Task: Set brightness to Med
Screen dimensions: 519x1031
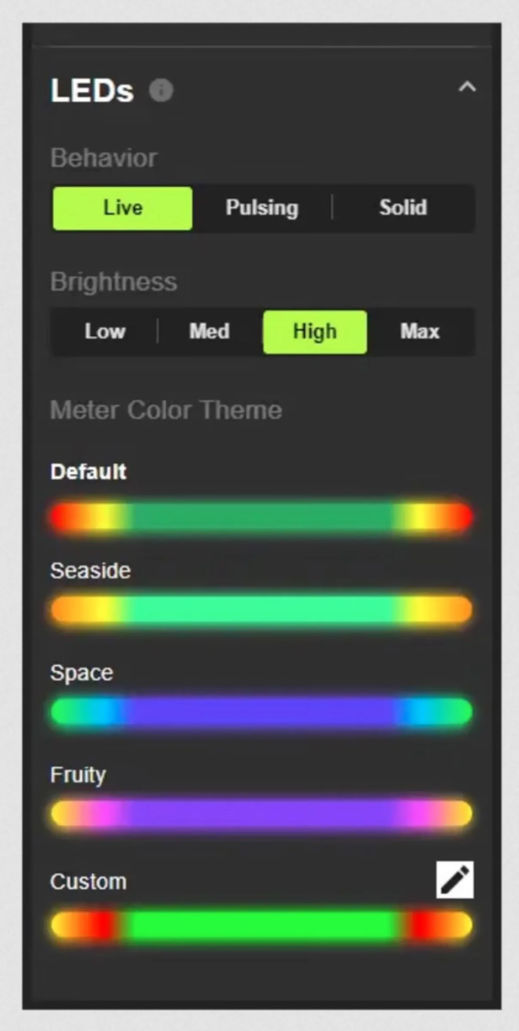Action: pyautogui.click(x=209, y=332)
